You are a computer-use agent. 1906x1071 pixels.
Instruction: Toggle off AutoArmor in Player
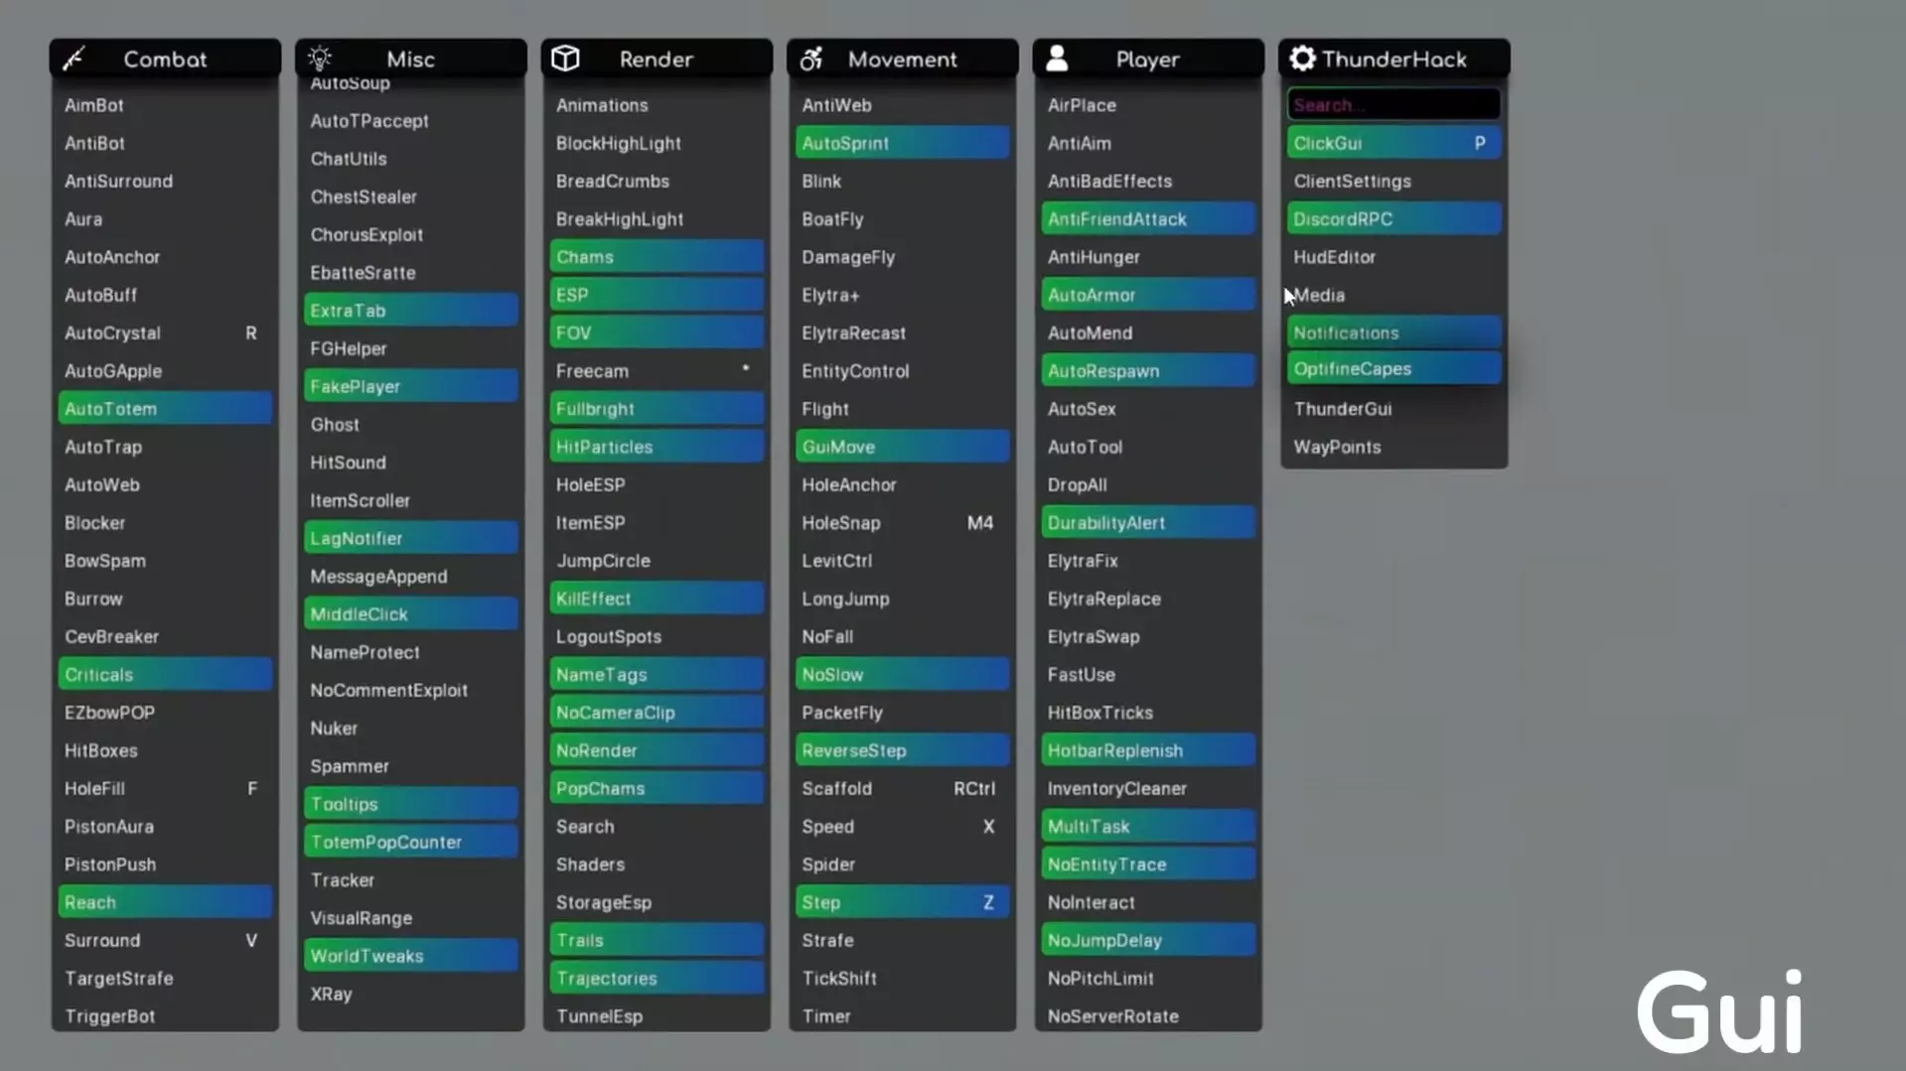(1148, 295)
